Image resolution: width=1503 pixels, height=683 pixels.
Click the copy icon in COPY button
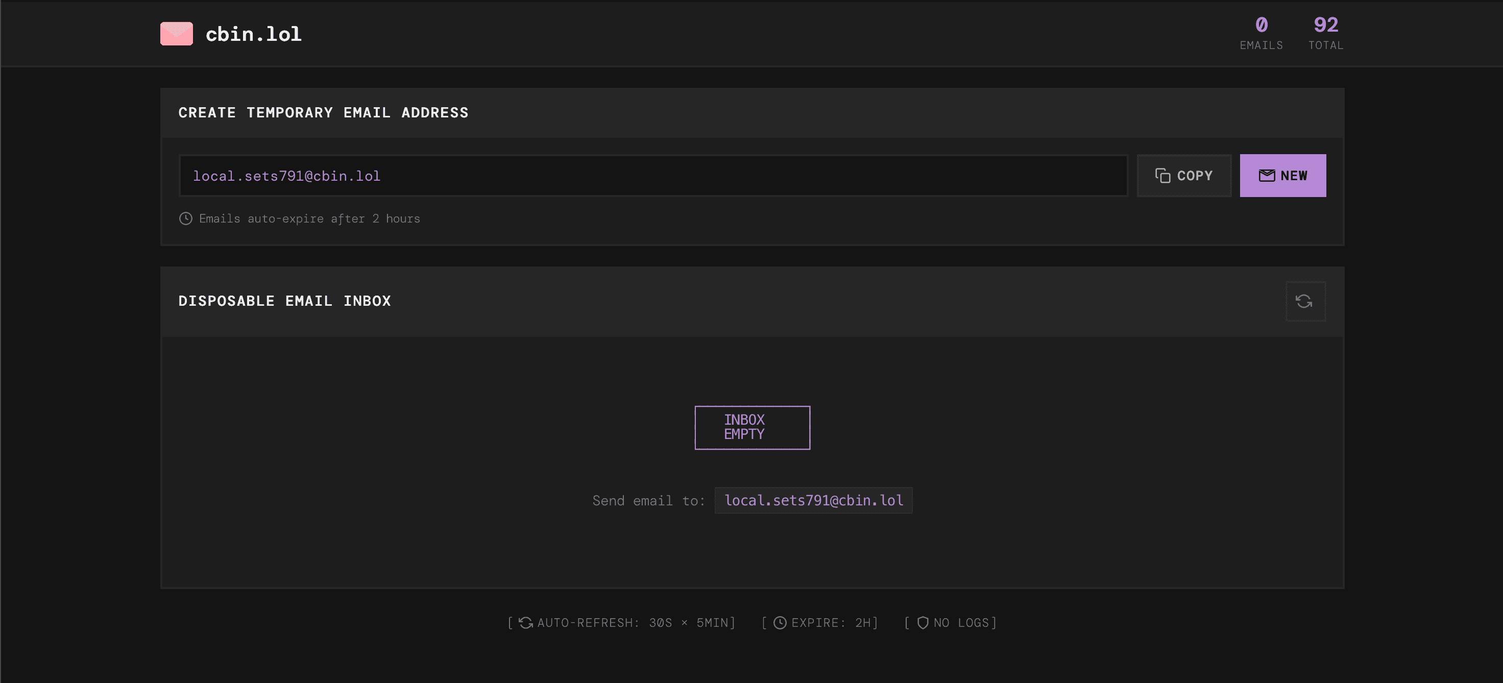(1162, 176)
